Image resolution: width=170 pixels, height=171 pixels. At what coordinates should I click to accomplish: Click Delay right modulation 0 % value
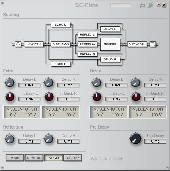[x=139, y=115]
